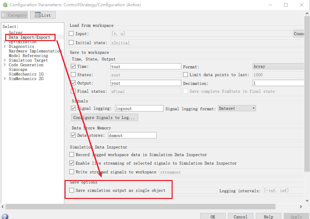Enable Save simulation output as single object
This screenshot has height=219, width=310.
coord(72,190)
